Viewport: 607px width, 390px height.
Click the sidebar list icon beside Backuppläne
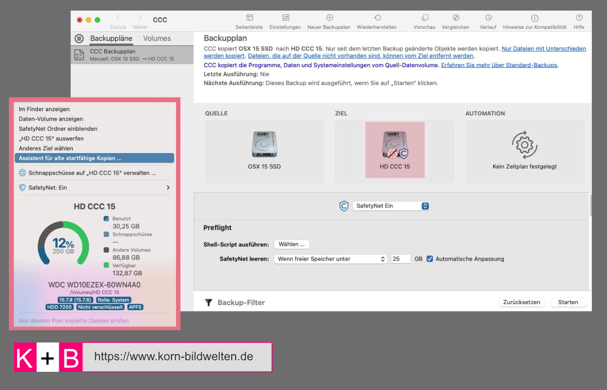click(x=79, y=38)
